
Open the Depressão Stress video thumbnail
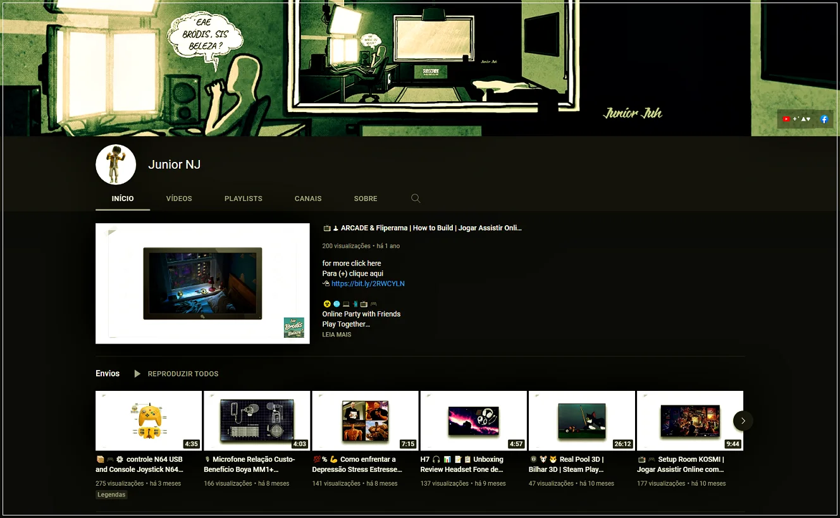365,421
